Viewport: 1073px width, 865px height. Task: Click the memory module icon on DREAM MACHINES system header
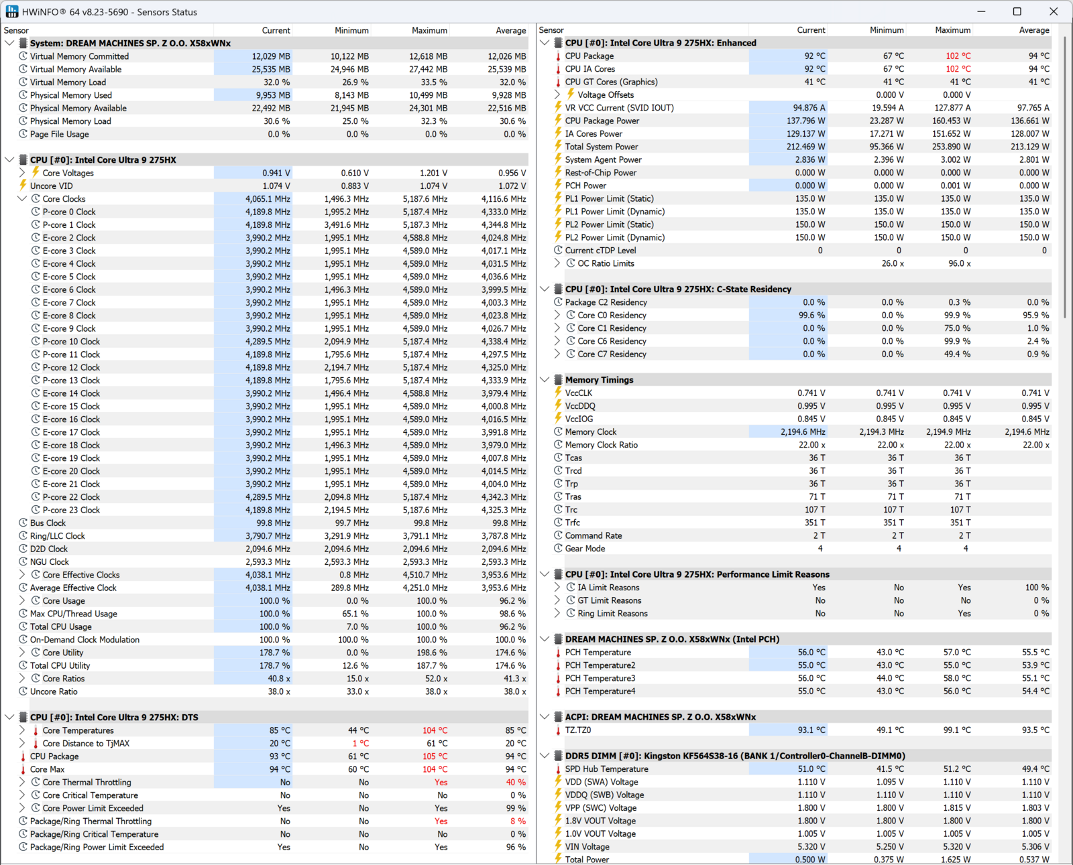tap(24, 43)
